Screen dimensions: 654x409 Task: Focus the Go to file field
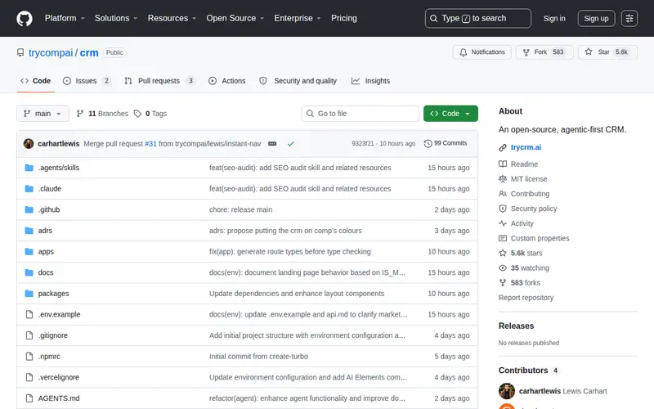[x=361, y=114]
